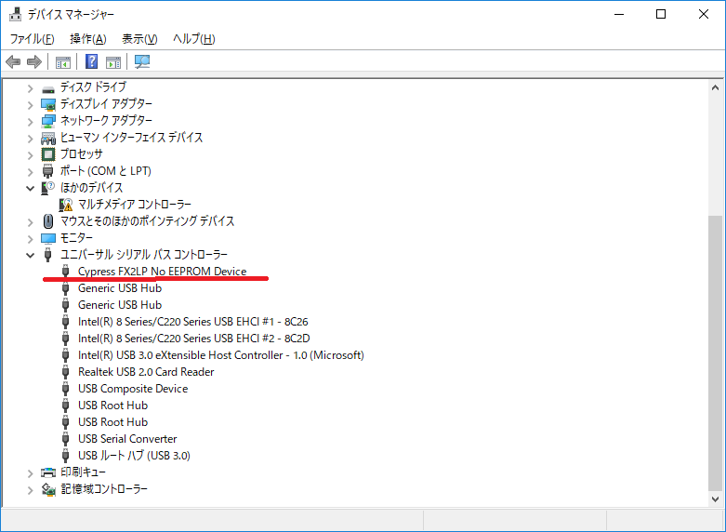Image resolution: width=726 pixels, height=532 pixels.
Task: Click the ほかのデバイス category icon
Action: click(x=48, y=188)
